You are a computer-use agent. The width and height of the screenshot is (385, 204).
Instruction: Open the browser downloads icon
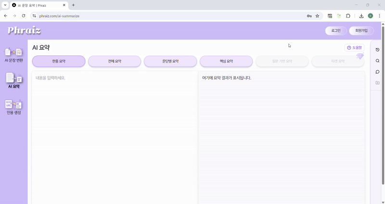(x=361, y=16)
